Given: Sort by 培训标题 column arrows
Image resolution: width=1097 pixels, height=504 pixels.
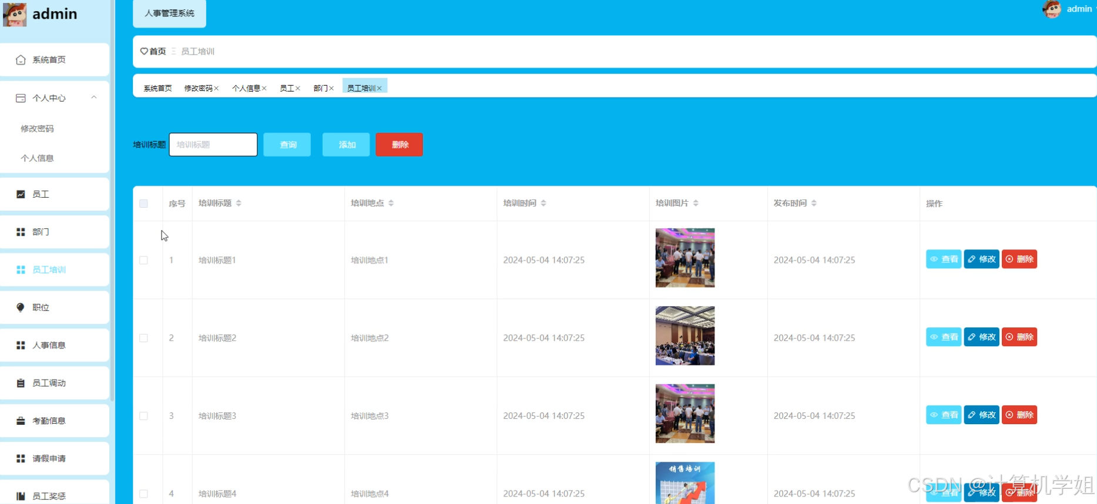Looking at the screenshot, I should (x=239, y=203).
